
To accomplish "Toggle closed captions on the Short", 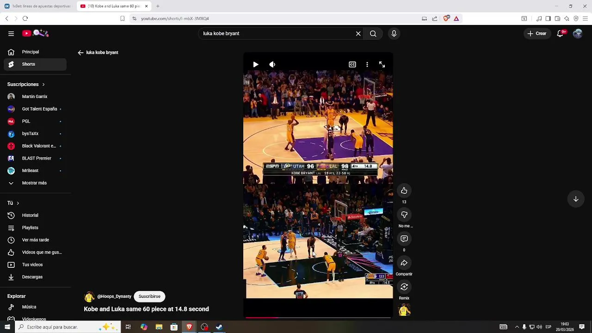I will (x=352, y=65).
